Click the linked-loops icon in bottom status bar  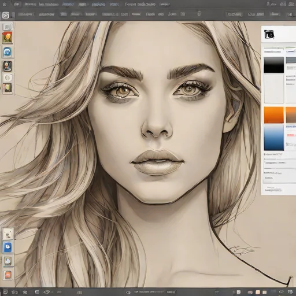[x=14, y=292]
